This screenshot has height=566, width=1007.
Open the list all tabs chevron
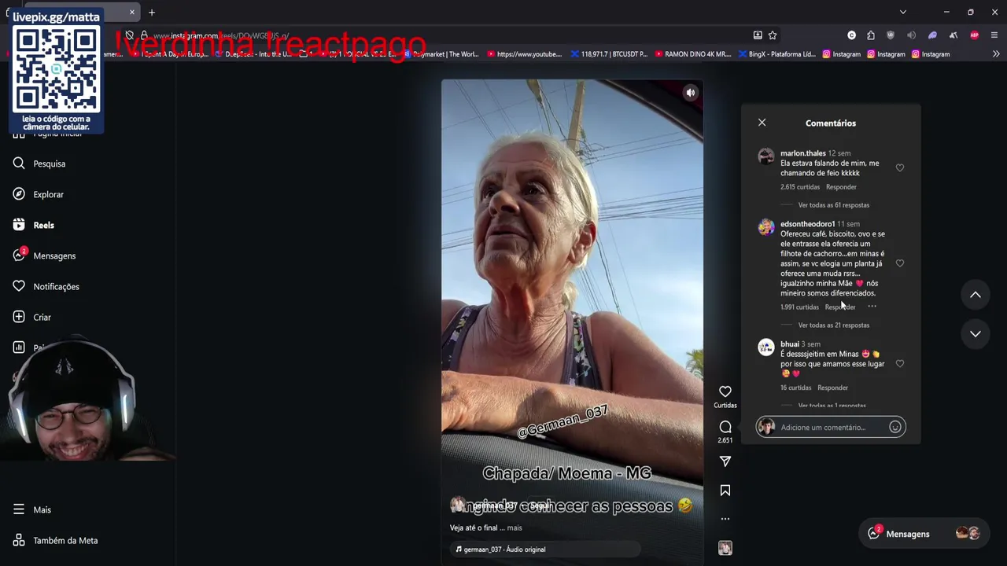[903, 12]
